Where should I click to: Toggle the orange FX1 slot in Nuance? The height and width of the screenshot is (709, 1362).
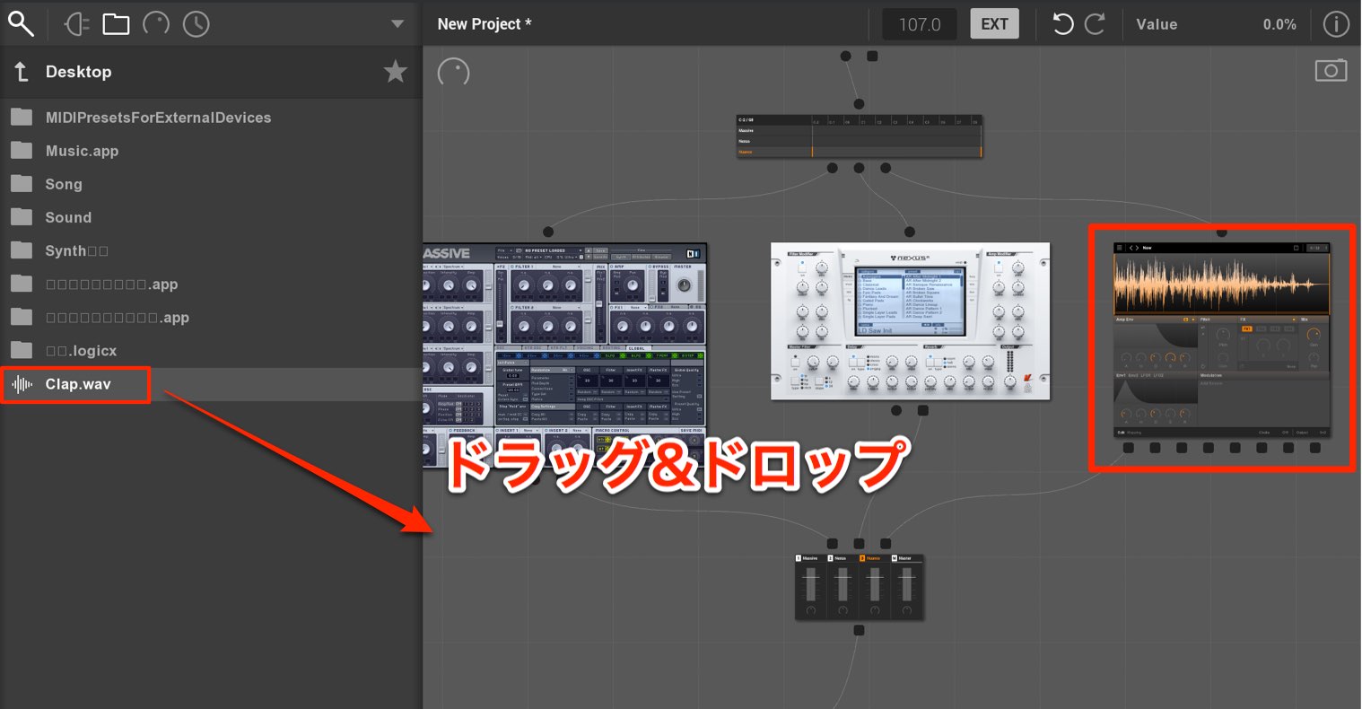pos(1247,328)
